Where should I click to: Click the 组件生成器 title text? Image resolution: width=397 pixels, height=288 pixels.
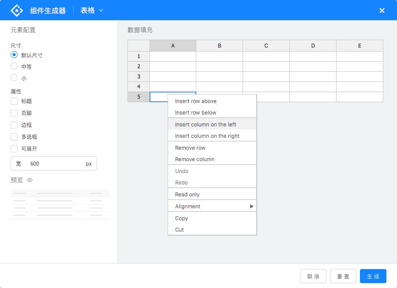coord(48,11)
